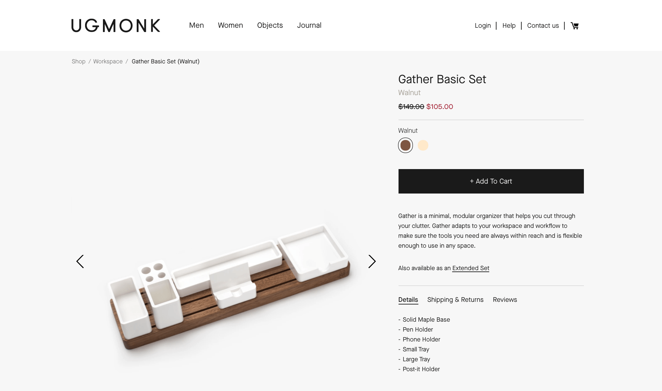This screenshot has width=662, height=391.
Task: Click Add To Cart button
Action: click(x=491, y=181)
